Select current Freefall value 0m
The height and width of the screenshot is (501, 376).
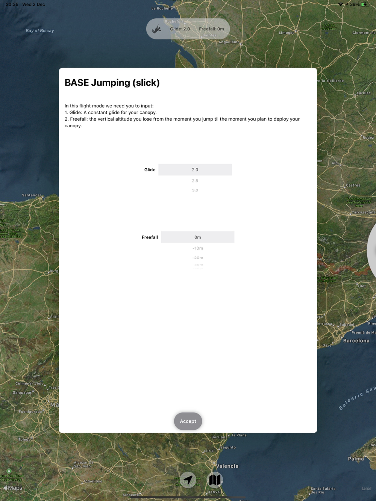pos(197,237)
